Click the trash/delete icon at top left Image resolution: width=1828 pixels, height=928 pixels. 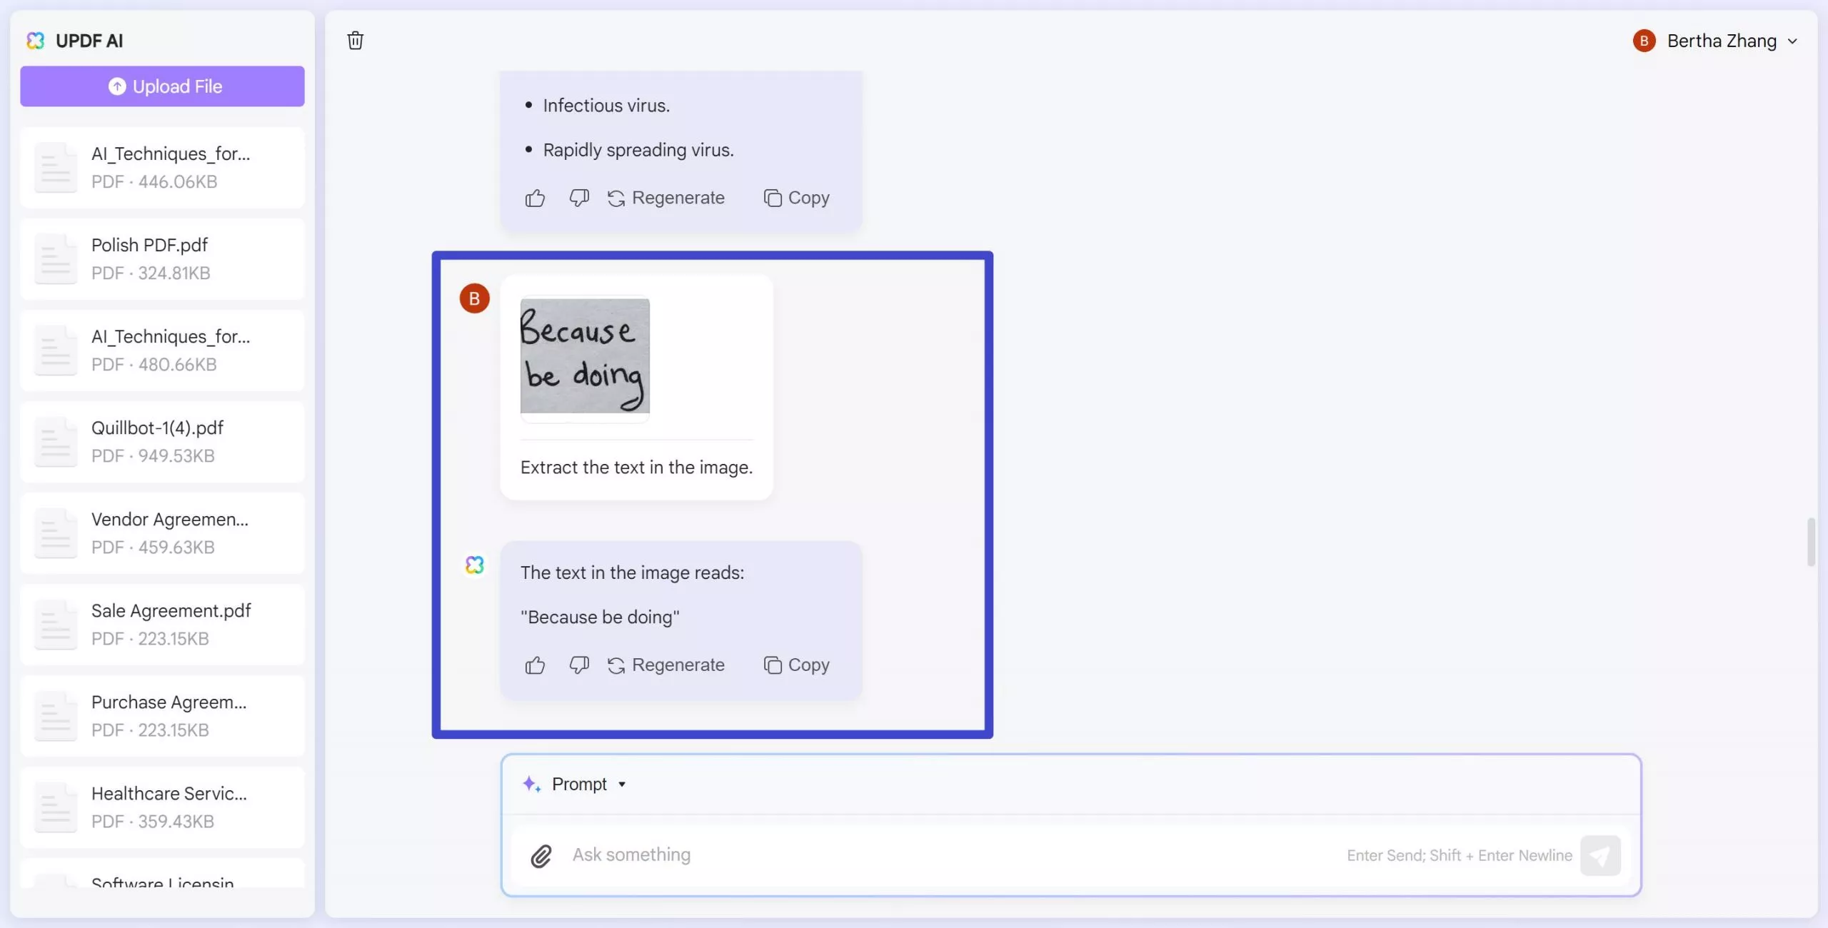pyautogui.click(x=355, y=40)
